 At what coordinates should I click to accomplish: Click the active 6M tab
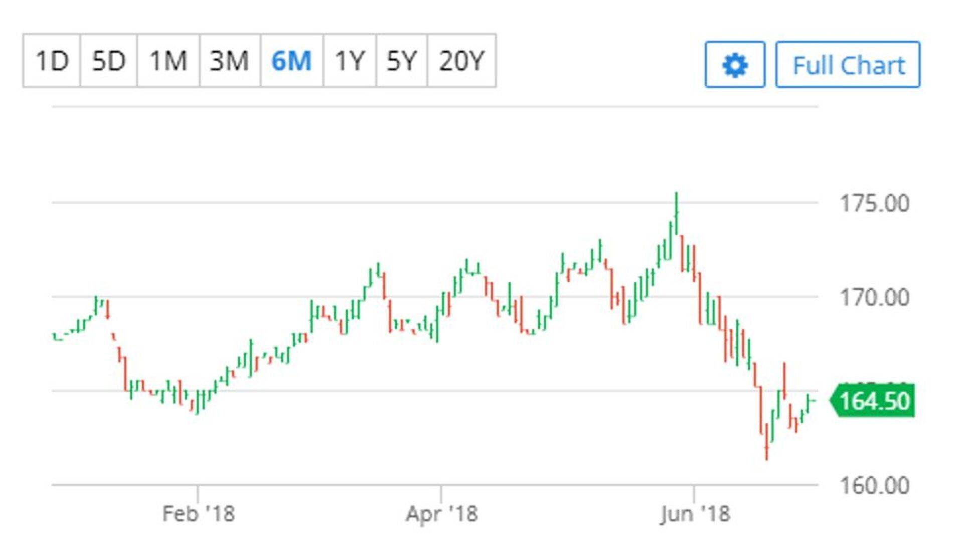tap(291, 61)
